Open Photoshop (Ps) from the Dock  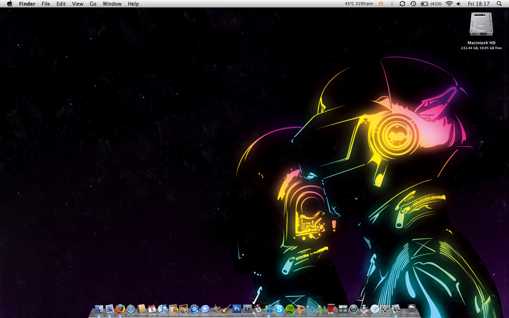click(x=237, y=309)
